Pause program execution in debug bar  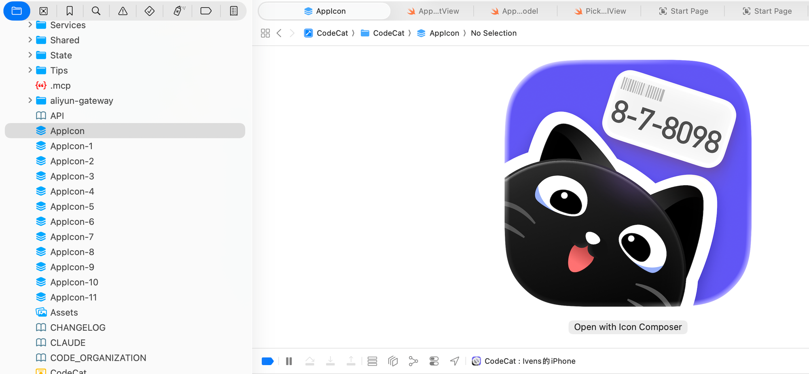point(289,361)
